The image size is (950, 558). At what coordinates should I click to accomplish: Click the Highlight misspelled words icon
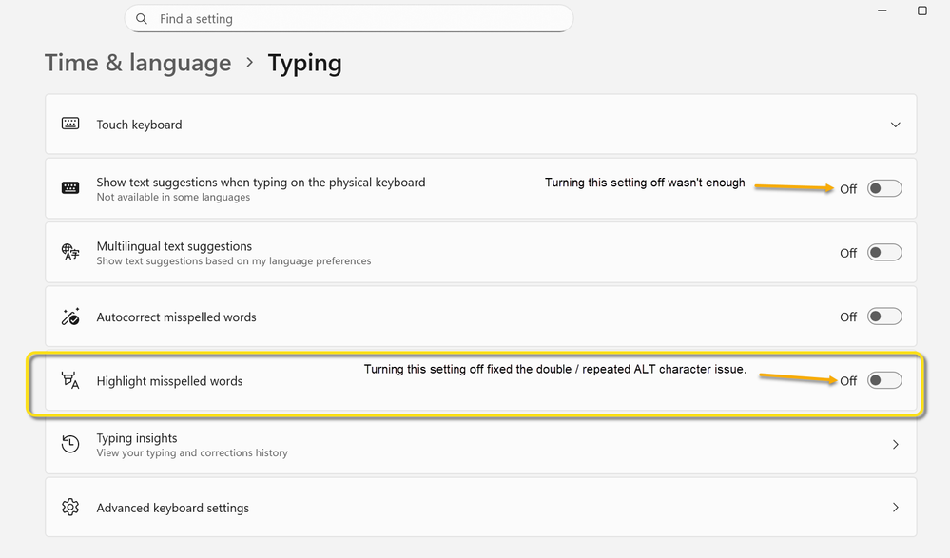(70, 380)
